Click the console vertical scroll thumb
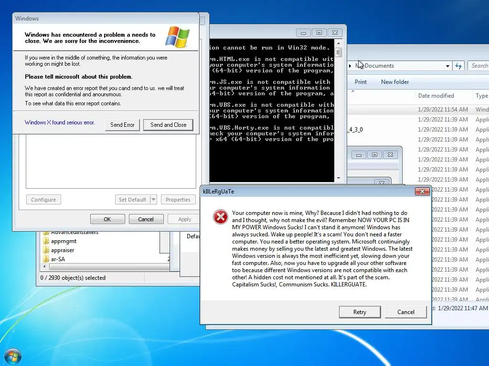This screenshot has width=489, height=366. tap(339, 52)
